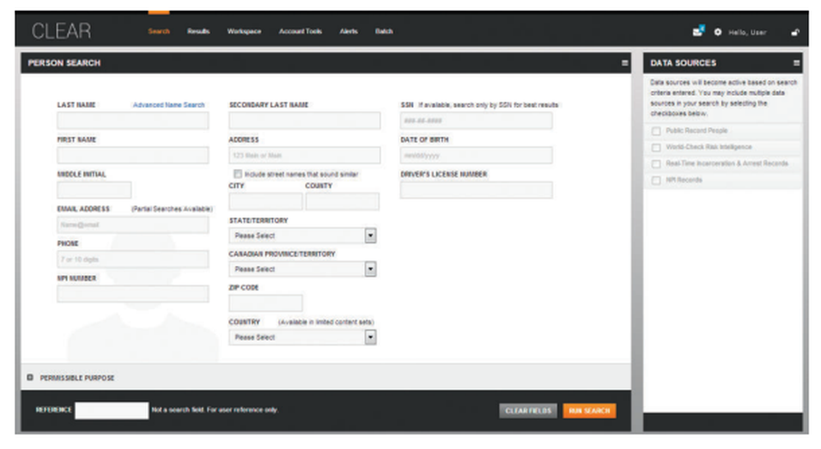This screenshot has height=449, width=821.
Task: Click the lock sign-out icon
Action: click(795, 32)
